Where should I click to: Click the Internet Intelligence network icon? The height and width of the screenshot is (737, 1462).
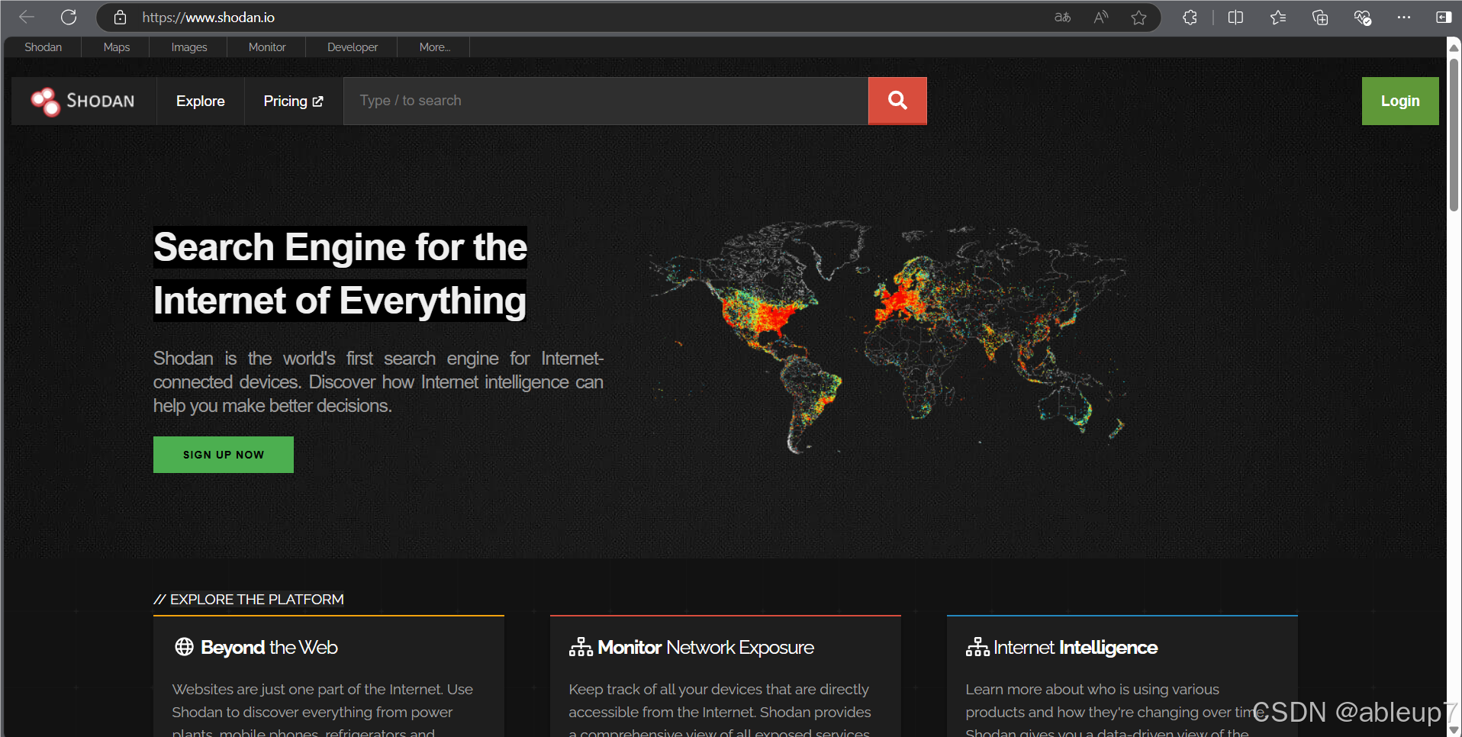[x=977, y=647]
